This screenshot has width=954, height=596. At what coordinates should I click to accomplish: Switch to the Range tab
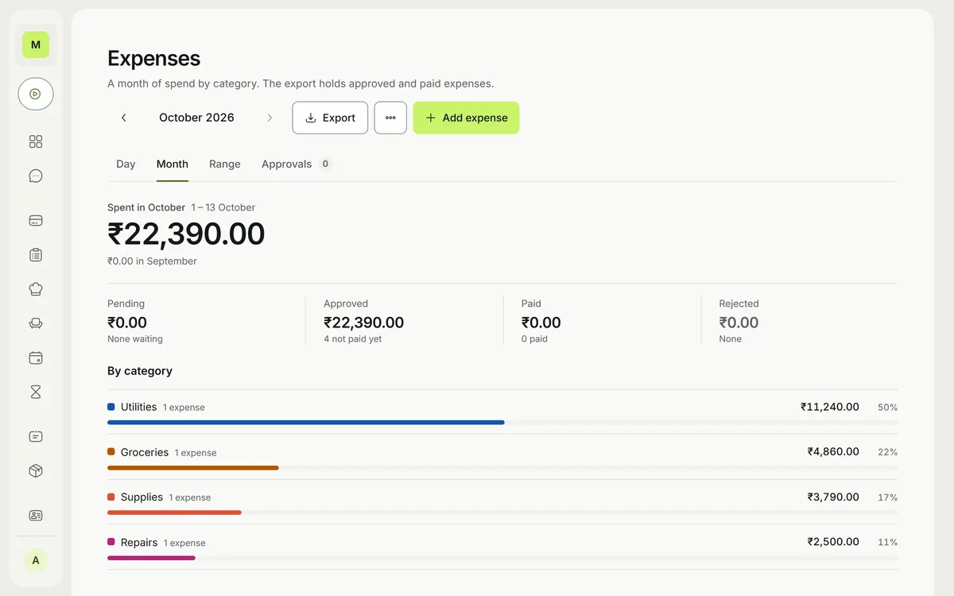pos(225,164)
